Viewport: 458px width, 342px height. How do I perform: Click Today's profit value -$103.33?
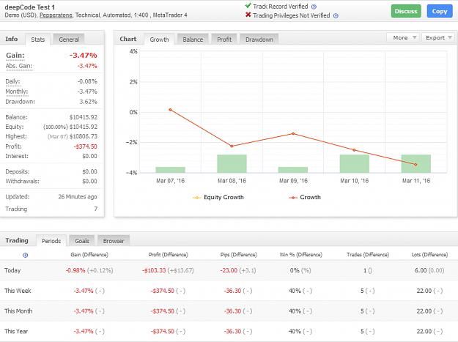(x=154, y=270)
